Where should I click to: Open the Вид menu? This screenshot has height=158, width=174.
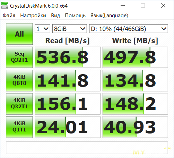coord(55,16)
